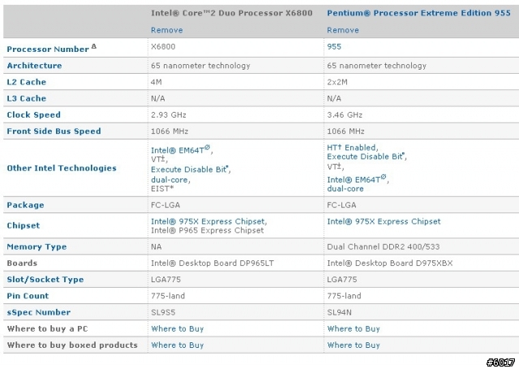519x369 pixels.
Task: Select the Intel Core 2 Duo Processor X6800 heading
Action: point(232,13)
